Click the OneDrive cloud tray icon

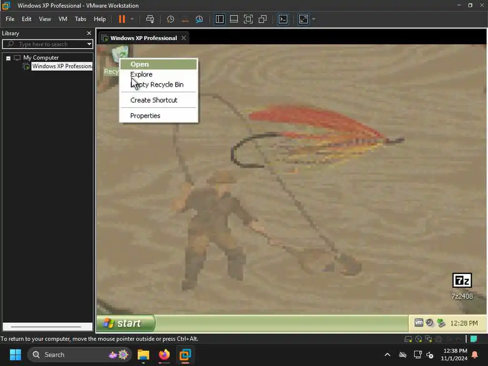tap(403, 355)
